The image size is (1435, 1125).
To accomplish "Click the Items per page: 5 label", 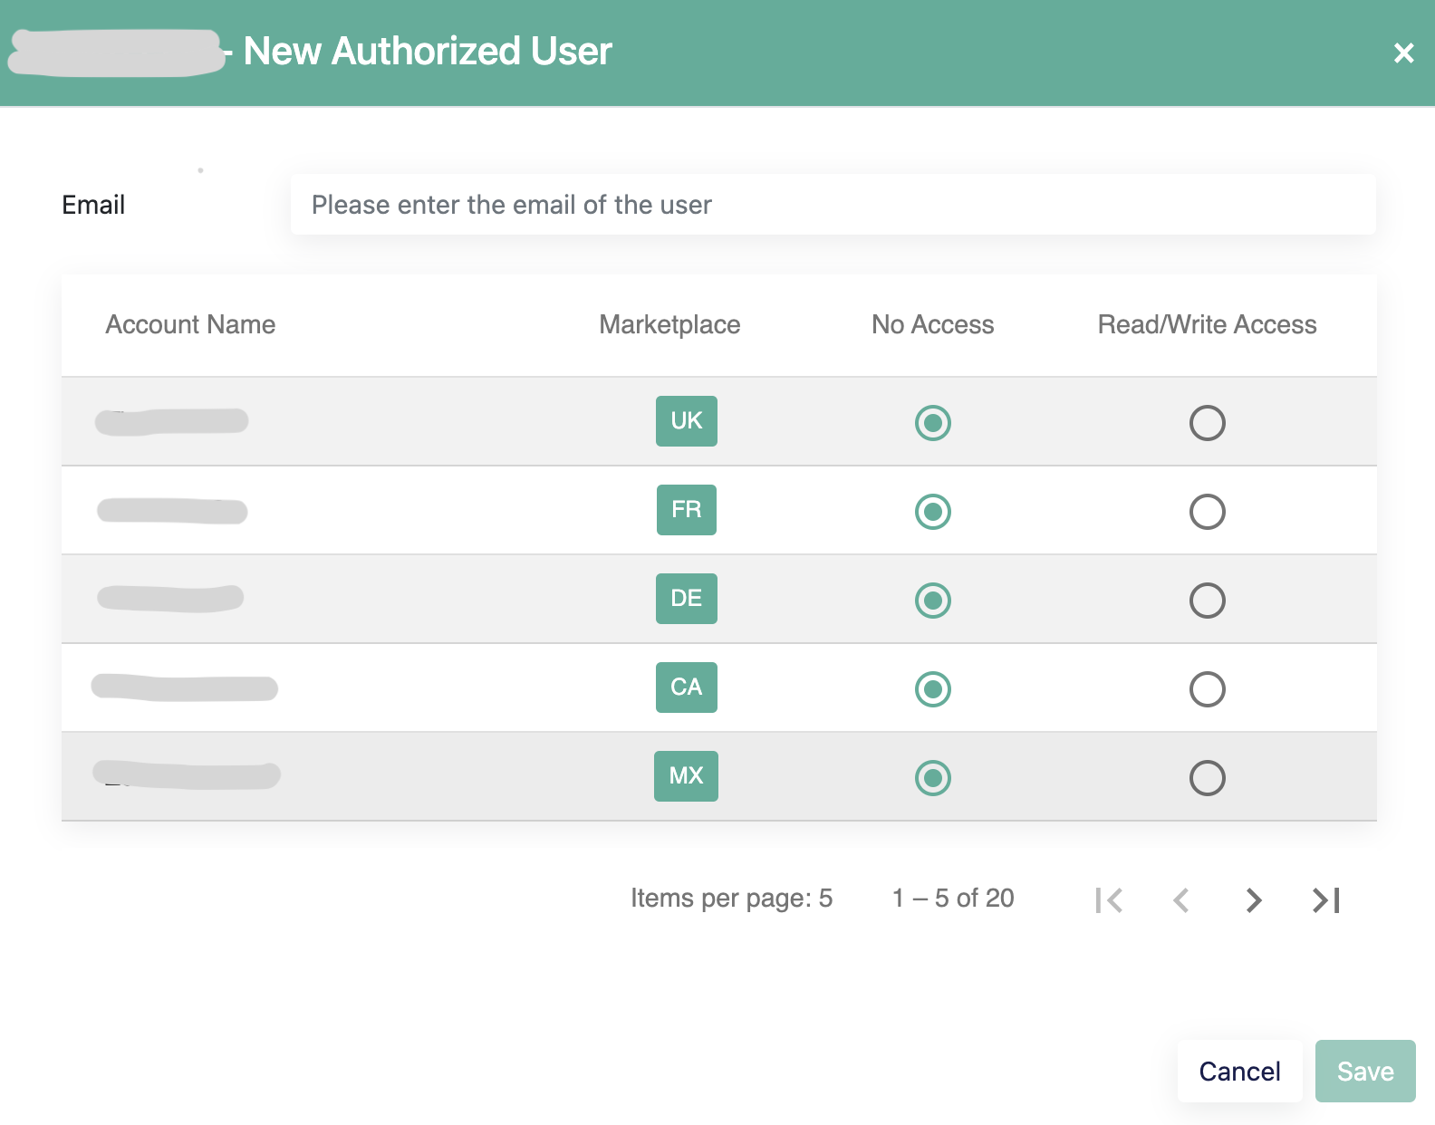I will tap(731, 899).
